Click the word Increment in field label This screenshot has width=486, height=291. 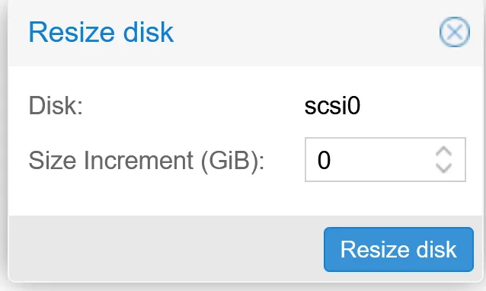click(x=139, y=160)
